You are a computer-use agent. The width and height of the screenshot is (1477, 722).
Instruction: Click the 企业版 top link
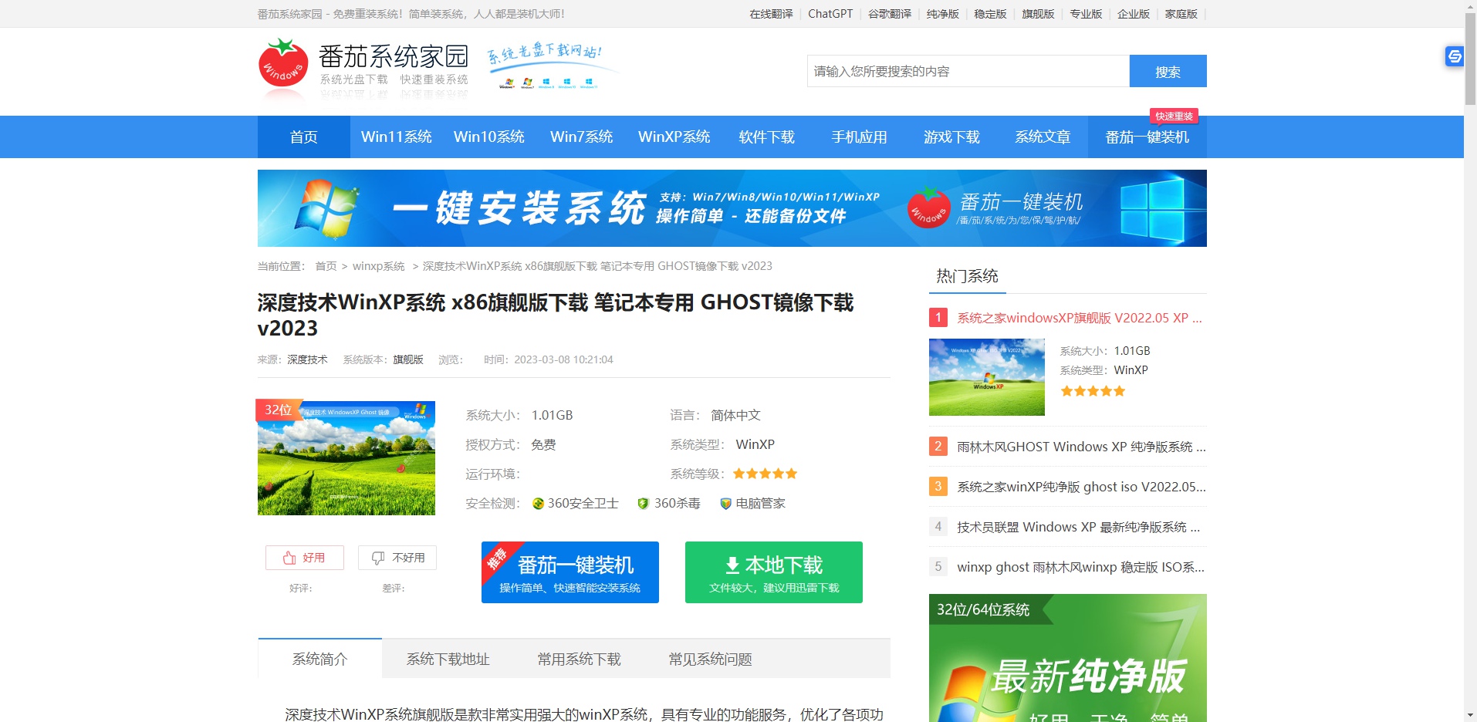1134,14
